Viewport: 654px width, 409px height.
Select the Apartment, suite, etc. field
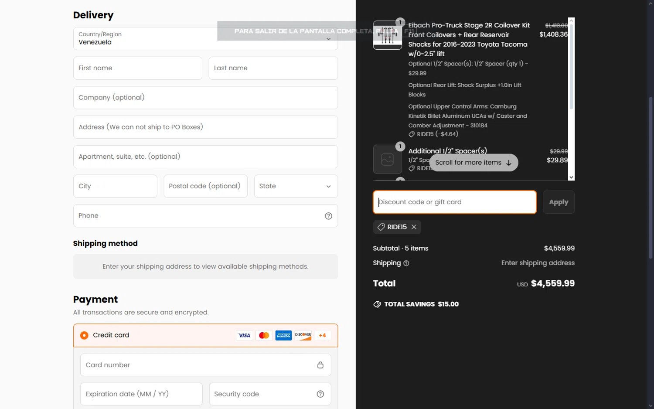[205, 157]
